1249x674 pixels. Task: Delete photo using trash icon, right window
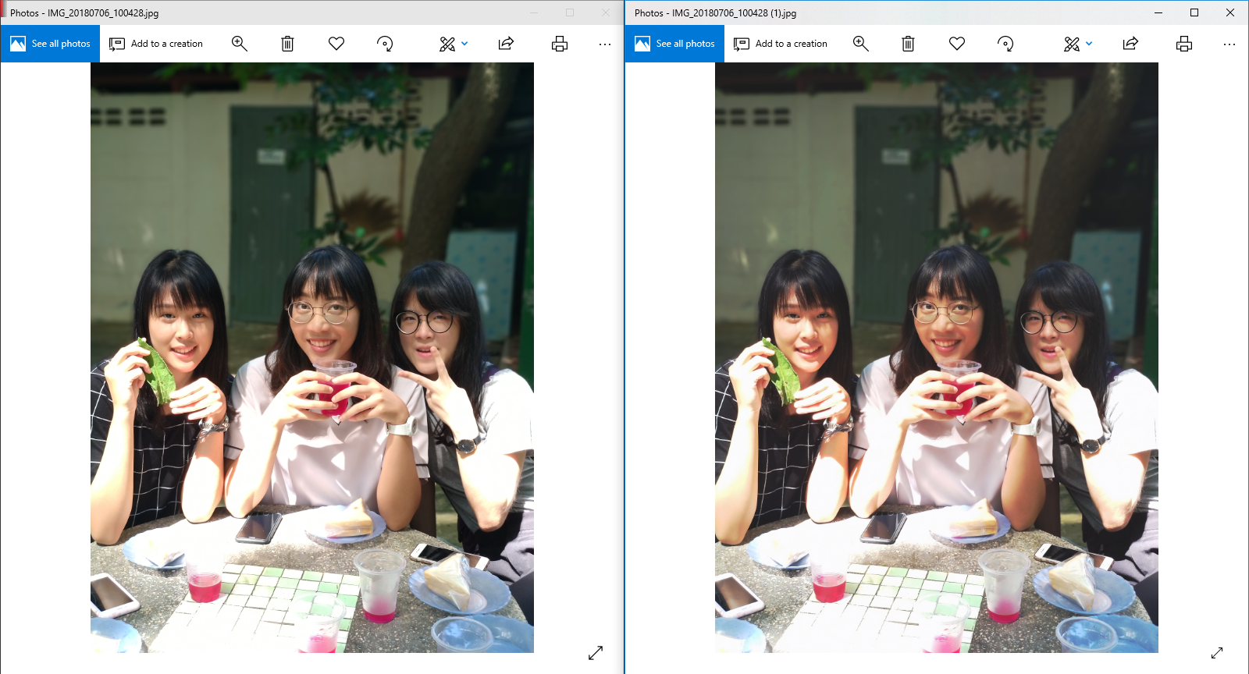point(908,44)
